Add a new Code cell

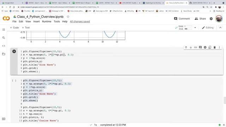tap(14, 28)
